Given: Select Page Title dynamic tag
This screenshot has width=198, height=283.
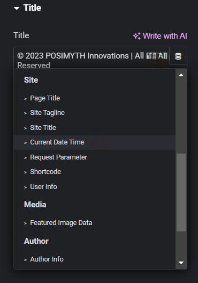Looking at the screenshot, I should tap(94, 98).
